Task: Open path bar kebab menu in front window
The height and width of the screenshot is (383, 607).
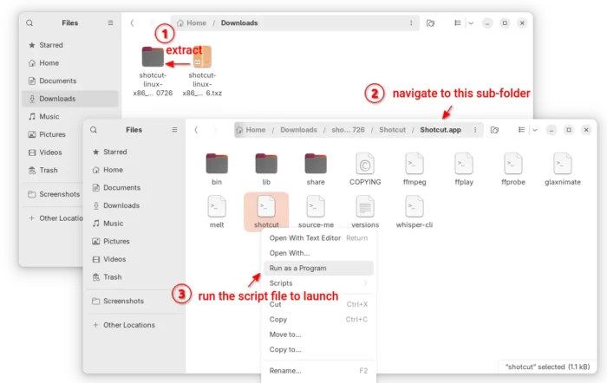Action: [x=475, y=130]
